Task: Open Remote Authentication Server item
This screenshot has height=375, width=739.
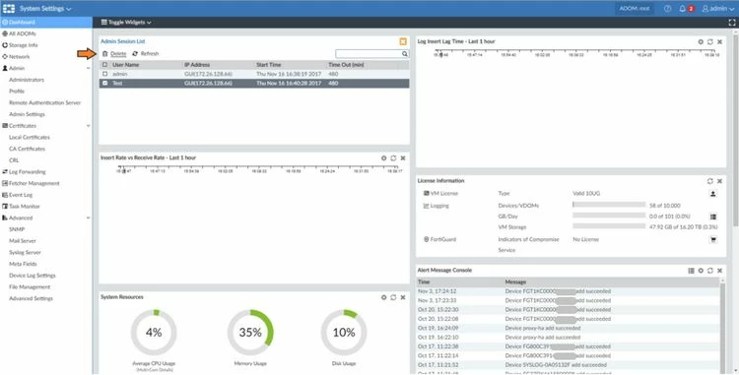Action: [x=44, y=102]
